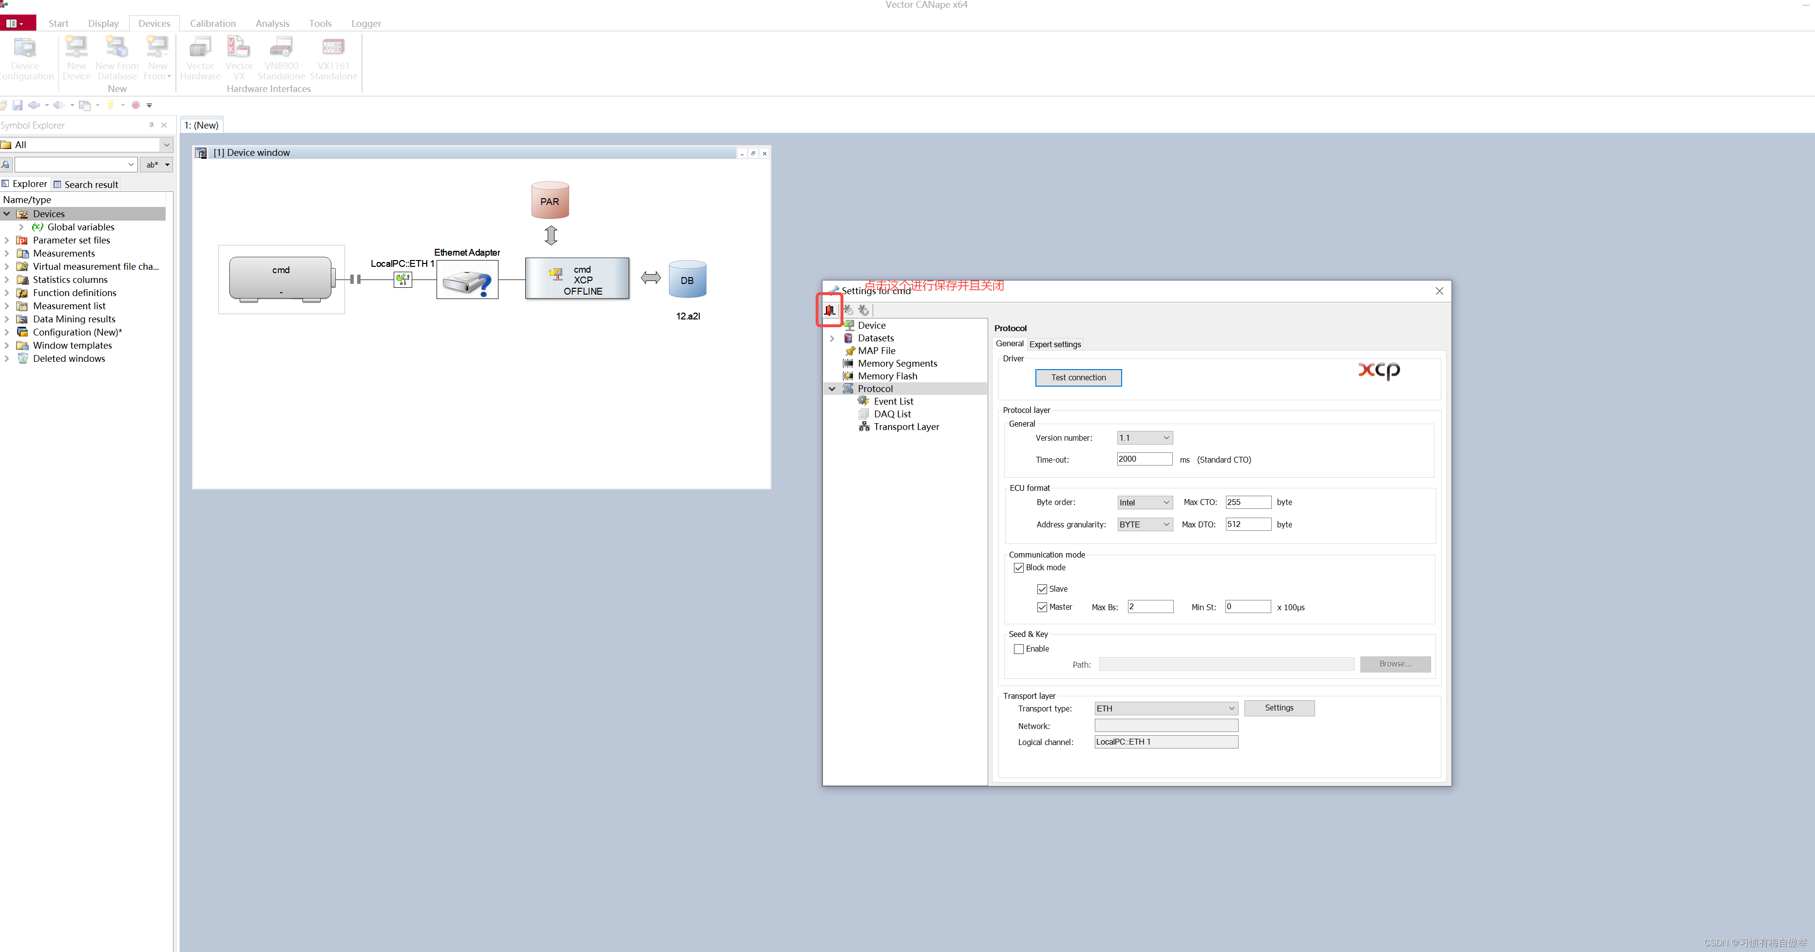Uncheck the Slave communication option
This screenshot has height=952, width=1815.
(x=1042, y=589)
